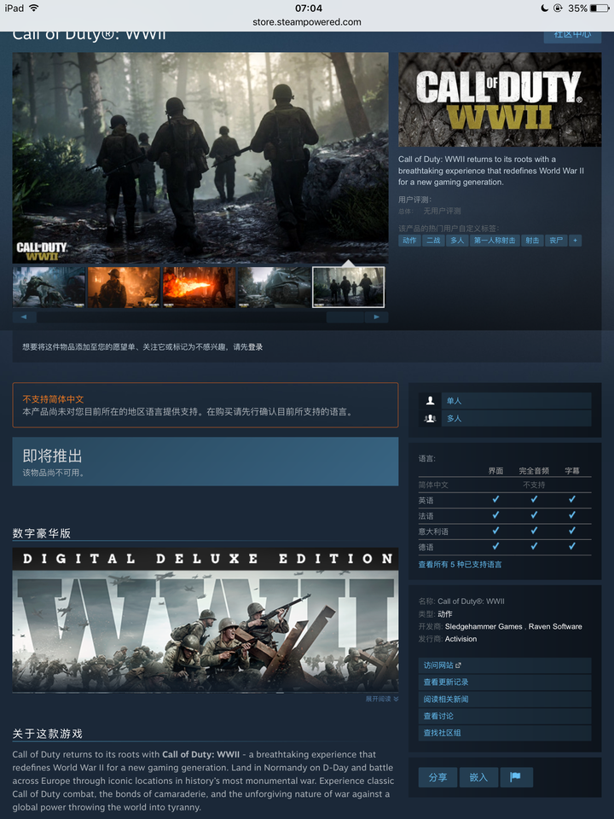Screen dimensions: 614x819
Task: Click the 法语 language row
Action: click(x=504, y=515)
